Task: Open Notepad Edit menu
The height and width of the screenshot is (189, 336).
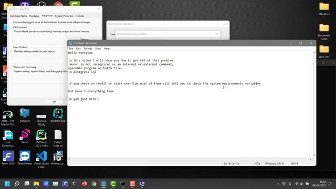Action: click(x=78, y=49)
